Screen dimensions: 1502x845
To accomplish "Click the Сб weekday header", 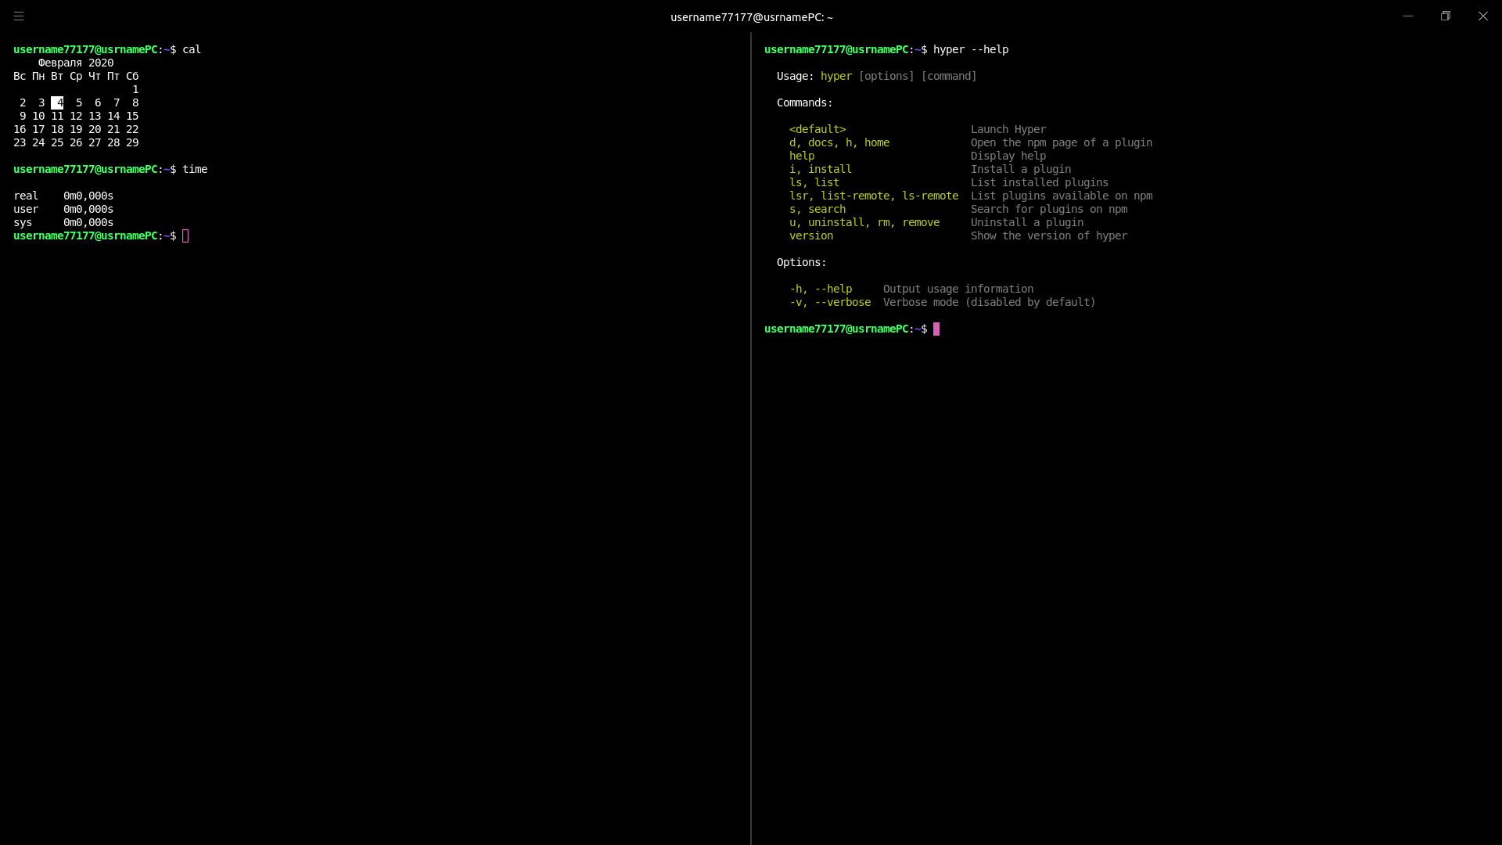I will point(132,76).
